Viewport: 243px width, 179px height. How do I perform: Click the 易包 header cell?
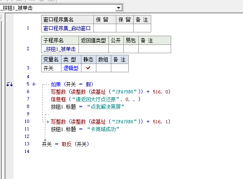point(131,40)
